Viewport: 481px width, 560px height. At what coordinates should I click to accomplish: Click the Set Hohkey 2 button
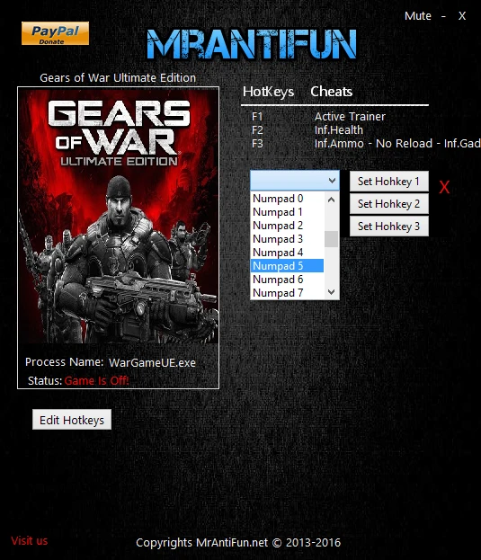389,204
